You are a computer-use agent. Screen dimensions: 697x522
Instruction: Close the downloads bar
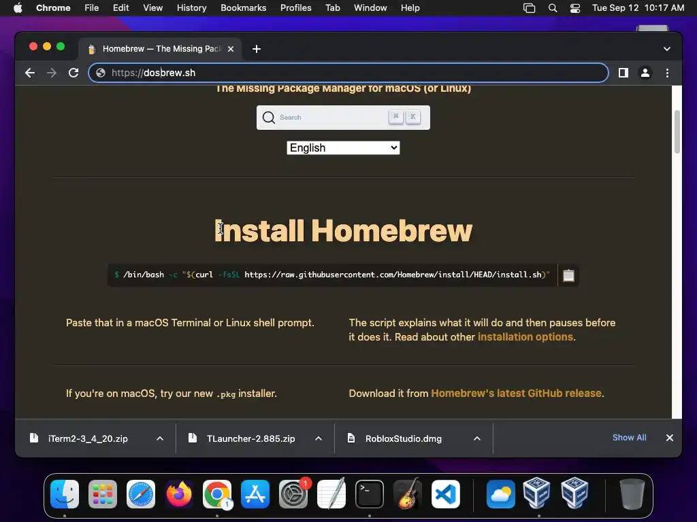point(670,438)
